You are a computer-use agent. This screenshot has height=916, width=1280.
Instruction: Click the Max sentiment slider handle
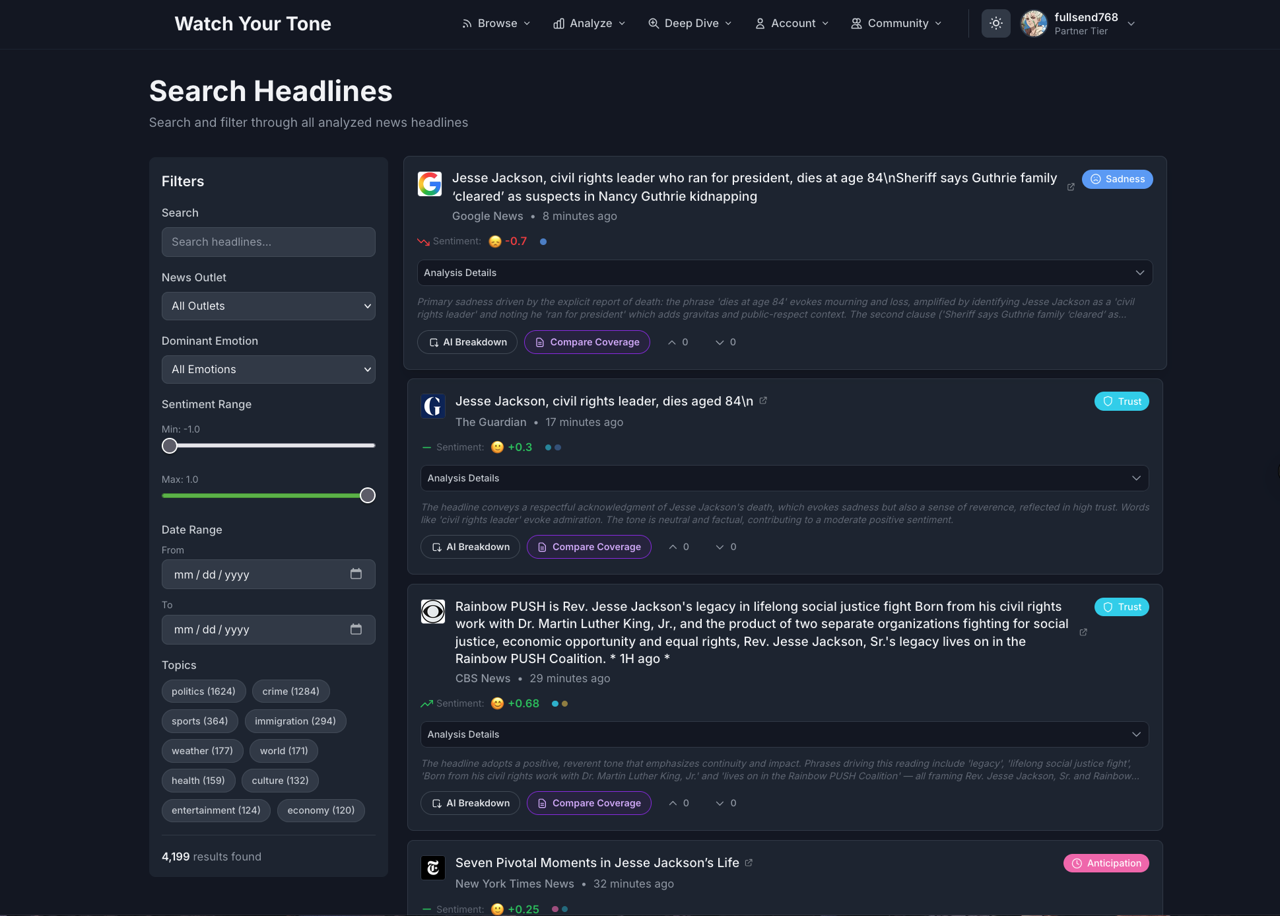368,495
